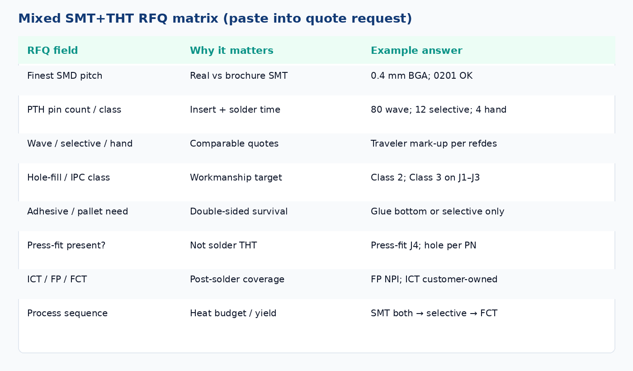Click the 'RFQ field' column header
This screenshot has width=633, height=371.
click(x=52, y=51)
